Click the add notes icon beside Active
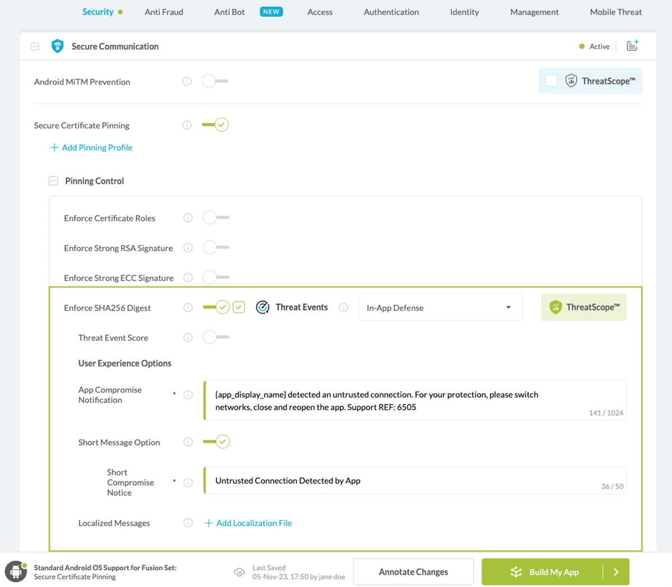 (x=632, y=46)
